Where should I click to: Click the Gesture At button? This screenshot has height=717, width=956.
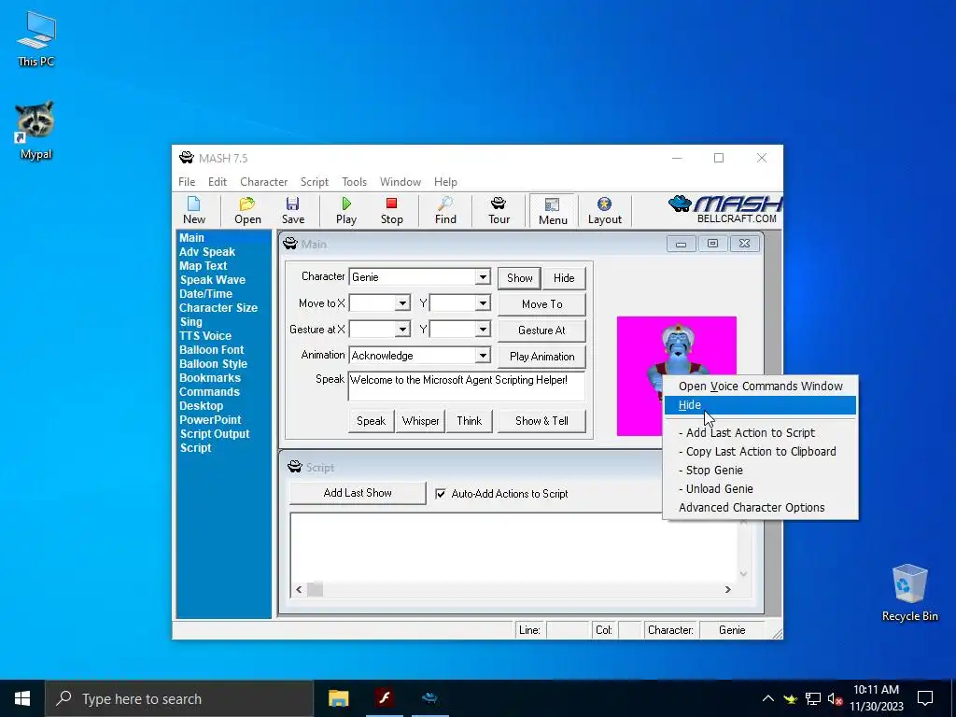542,330
